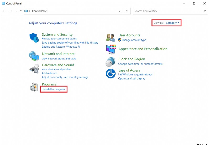Click the Search Control Panel field
This screenshot has width=210, height=146.
pyautogui.click(x=168, y=11)
